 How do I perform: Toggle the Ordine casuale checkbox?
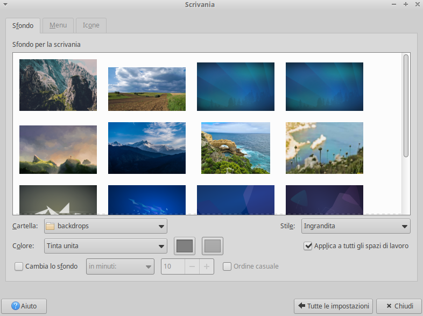coord(227,266)
